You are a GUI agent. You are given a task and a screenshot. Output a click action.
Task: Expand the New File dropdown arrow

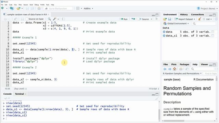[7, 9]
